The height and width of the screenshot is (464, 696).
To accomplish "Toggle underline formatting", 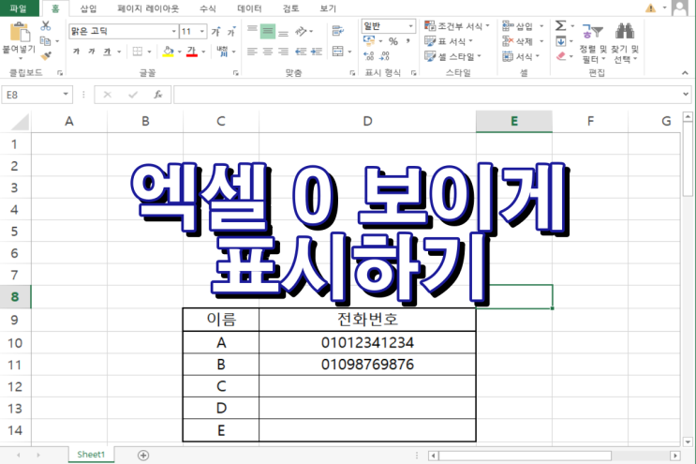I will tap(107, 52).
